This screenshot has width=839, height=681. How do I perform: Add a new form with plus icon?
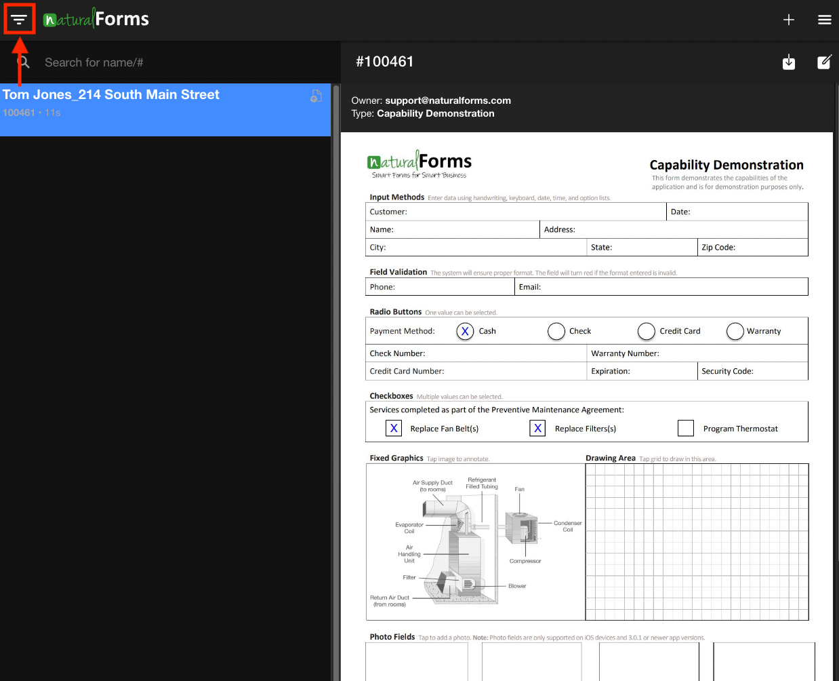click(x=789, y=20)
